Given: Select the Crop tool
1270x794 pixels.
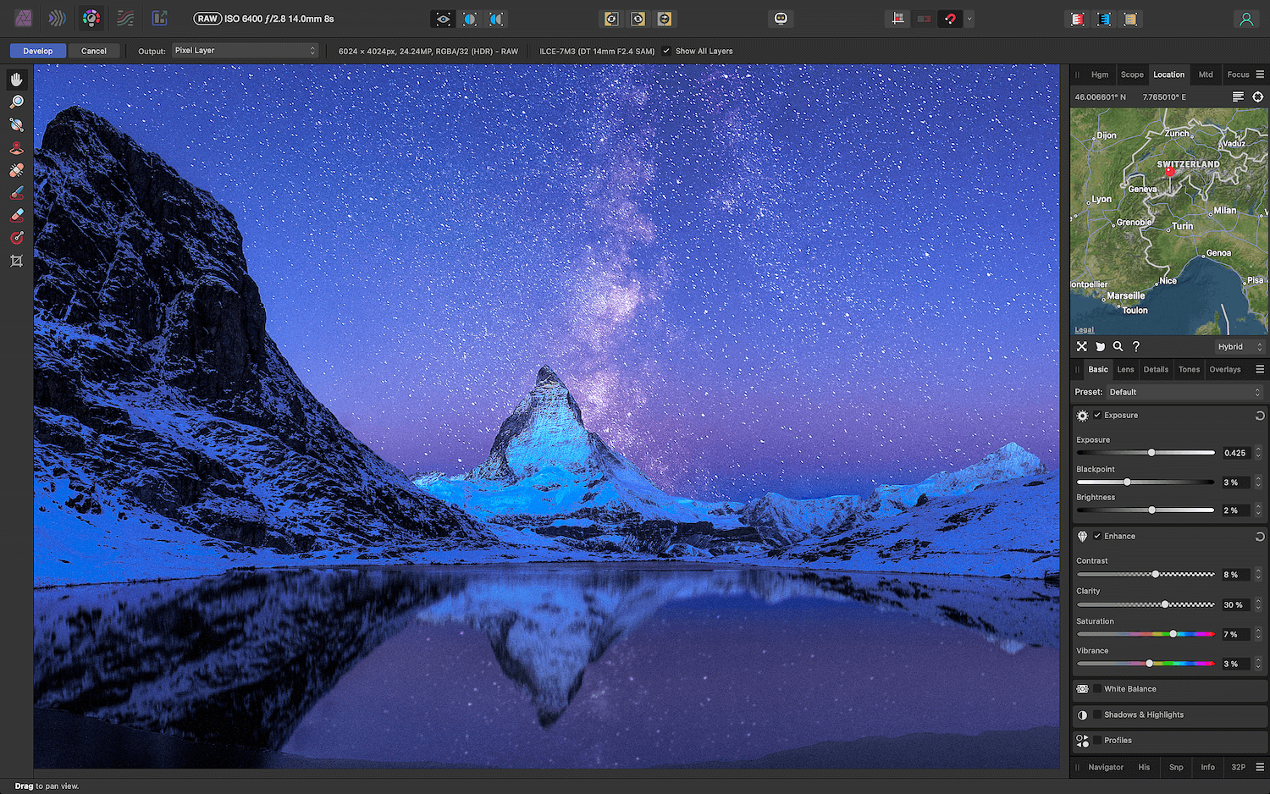Looking at the screenshot, I should click(16, 261).
